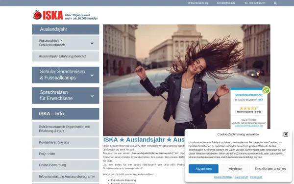Open the Datenschutz link
Viewport: 294px width, 184px height.
[x=241, y=177]
